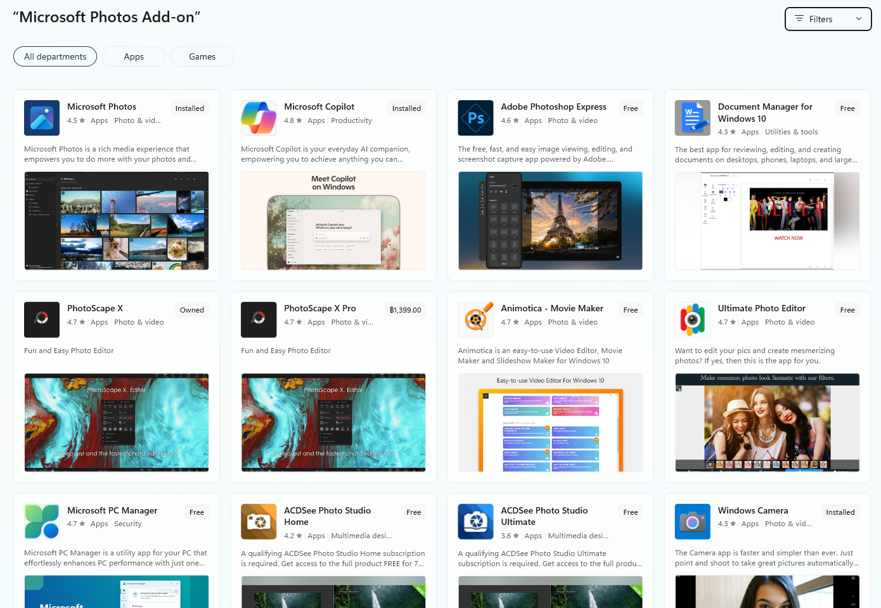Viewport: 881px width, 608px height.
Task: Open the Microsoft PC Manager icon
Action: click(x=42, y=522)
